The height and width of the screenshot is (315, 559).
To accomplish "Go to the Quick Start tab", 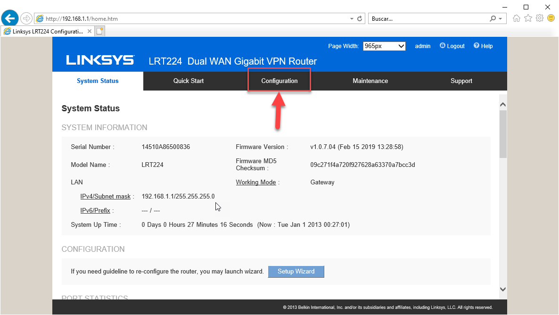I will [189, 81].
